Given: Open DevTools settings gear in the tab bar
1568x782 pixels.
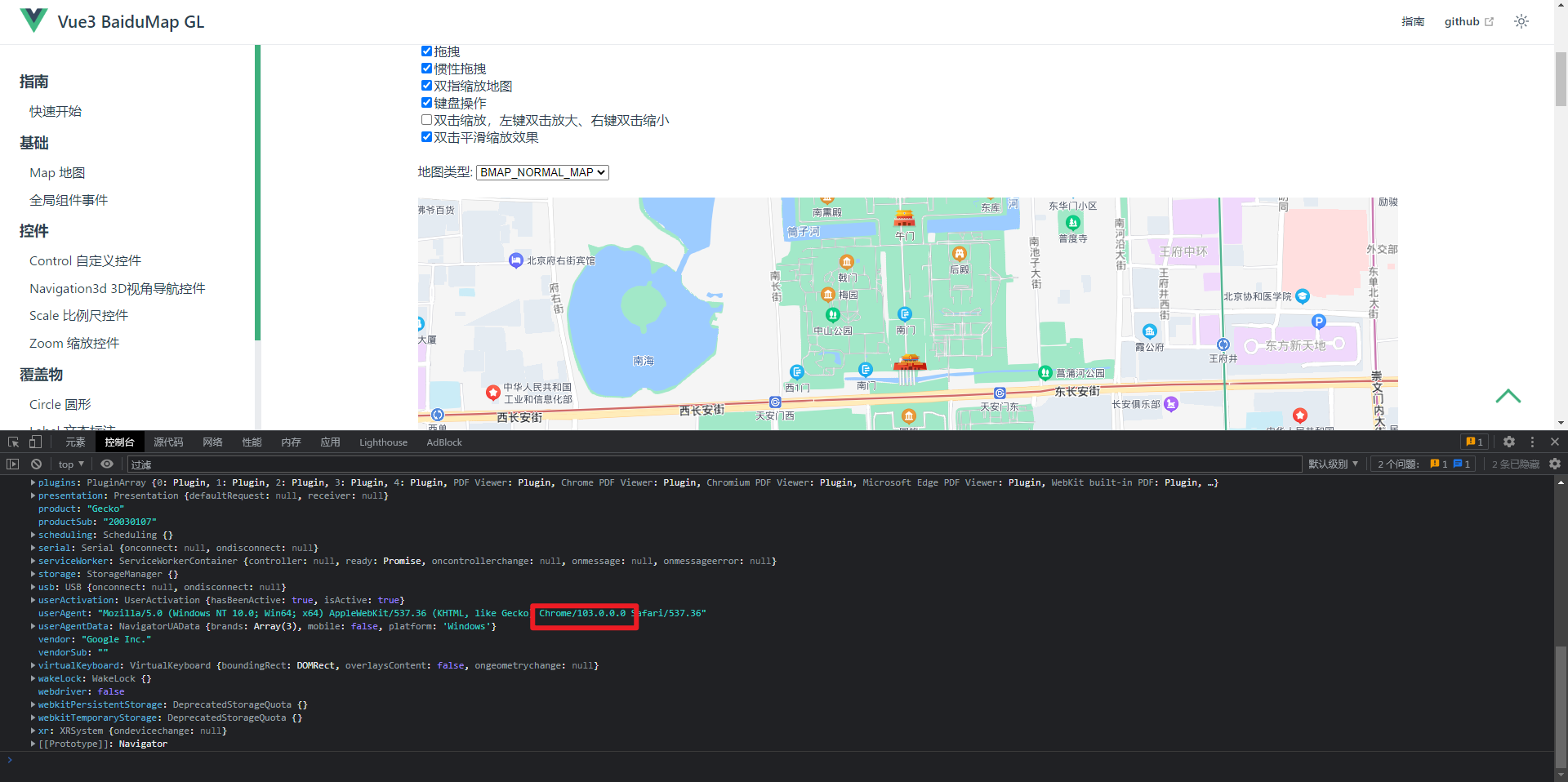Looking at the screenshot, I should click(1509, 442).
